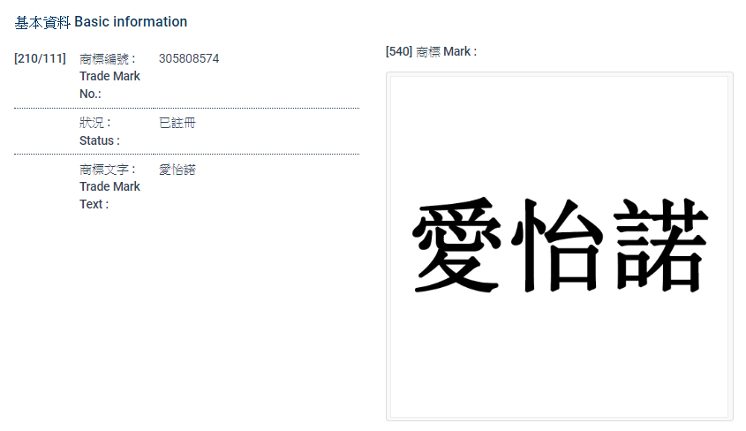Click the large 諾 character in the mark image
This screenshot has height=431, width=746.
point(659,247)
